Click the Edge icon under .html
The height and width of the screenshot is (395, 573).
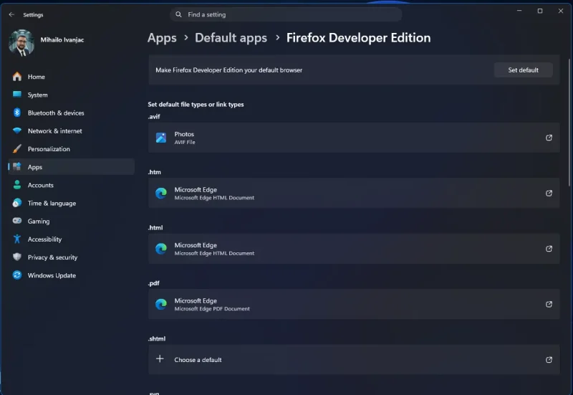[161, 249]
